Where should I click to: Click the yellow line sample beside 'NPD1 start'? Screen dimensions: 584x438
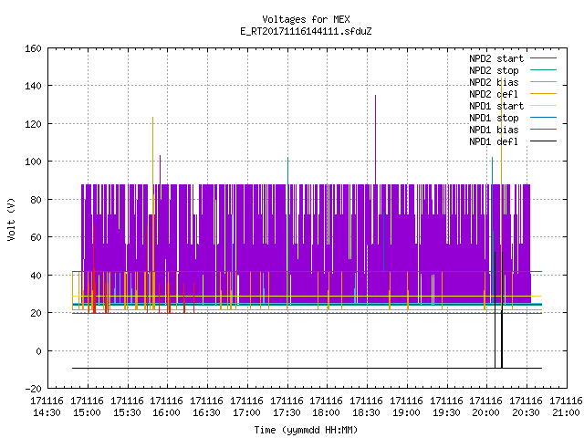544,106
